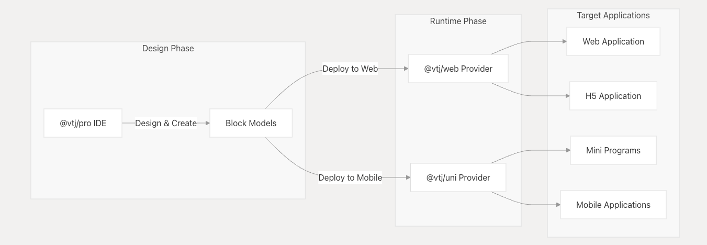Select the Runtime Phase group title
This screenshot has width=707, height=245.
point(458,21)
